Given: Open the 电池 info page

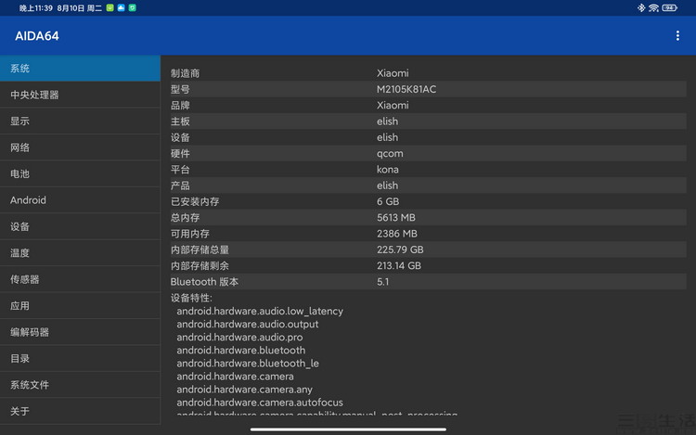Looking at the screenshot, I should pos(80,173).
